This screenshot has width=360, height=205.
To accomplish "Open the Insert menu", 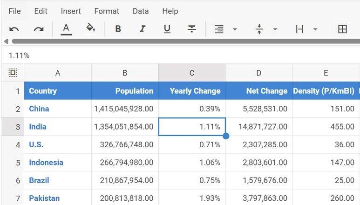I will [71, 11].
